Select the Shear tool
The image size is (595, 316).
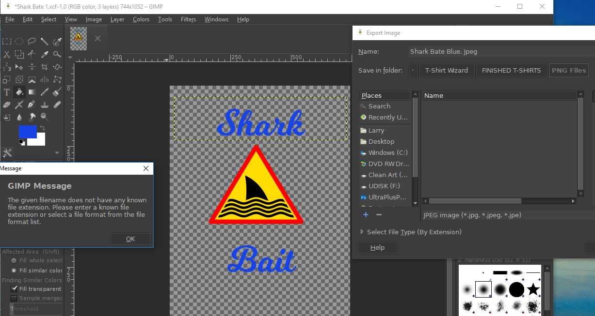19,79
